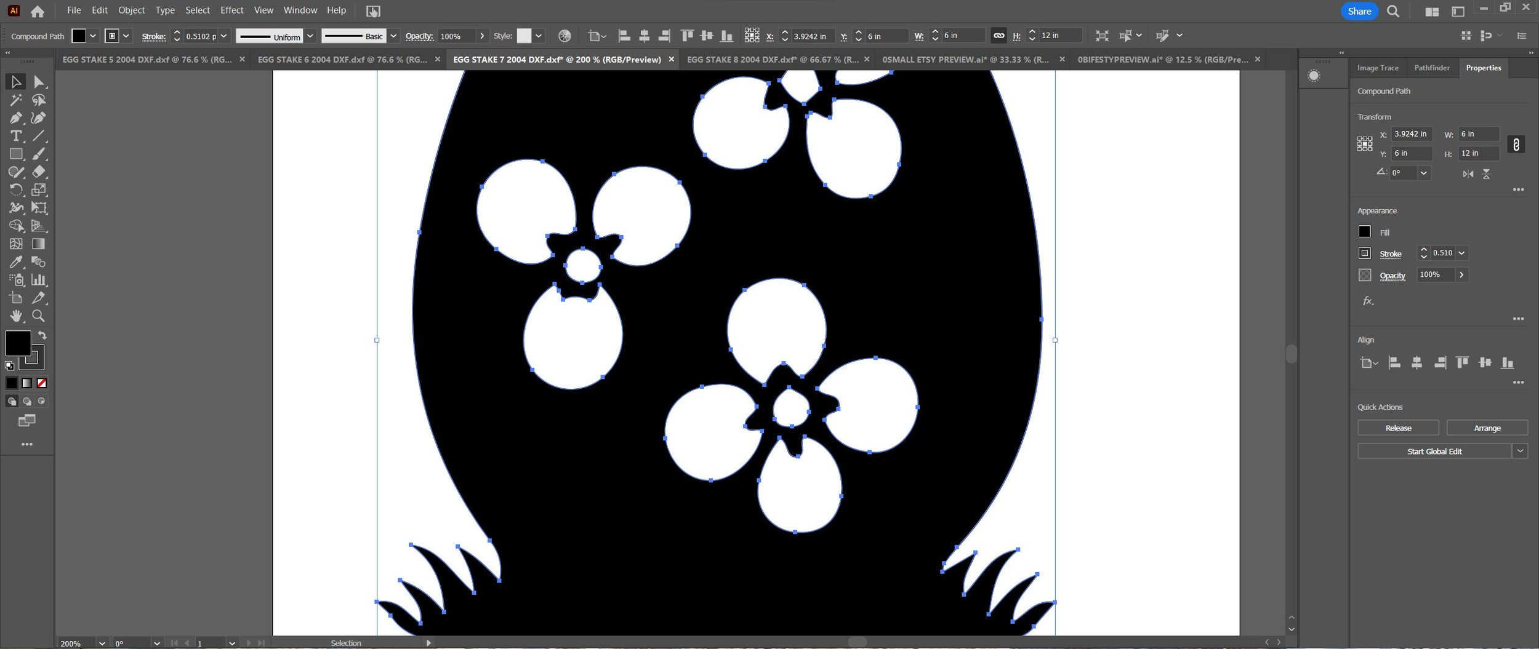
Task: Activate the Zoom tool
Action: 39,316
